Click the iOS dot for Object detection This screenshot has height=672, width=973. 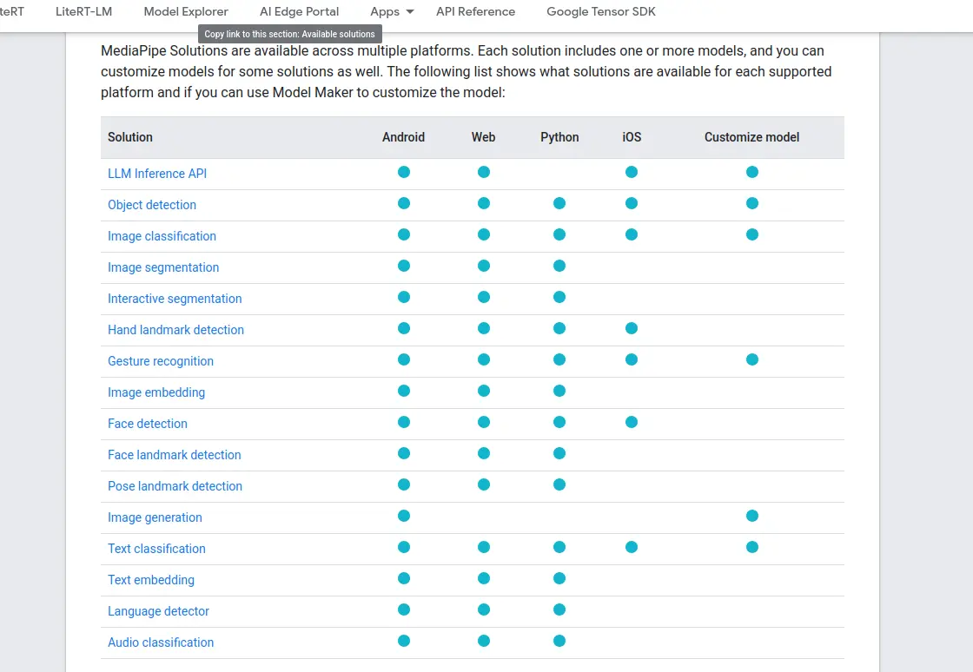click(x=632, y=203)
